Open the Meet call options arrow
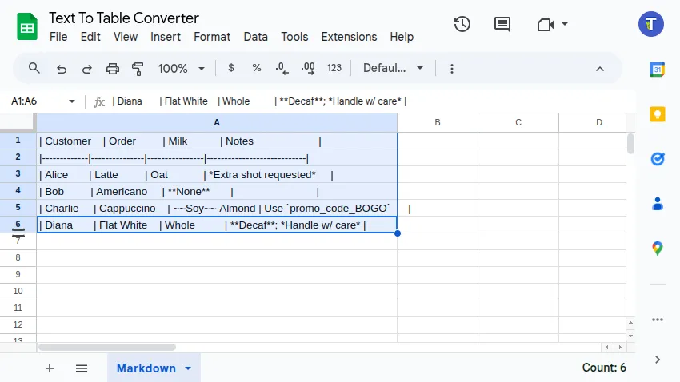Image resolution: width=680 pixels, height=382 pixels. 565,24
